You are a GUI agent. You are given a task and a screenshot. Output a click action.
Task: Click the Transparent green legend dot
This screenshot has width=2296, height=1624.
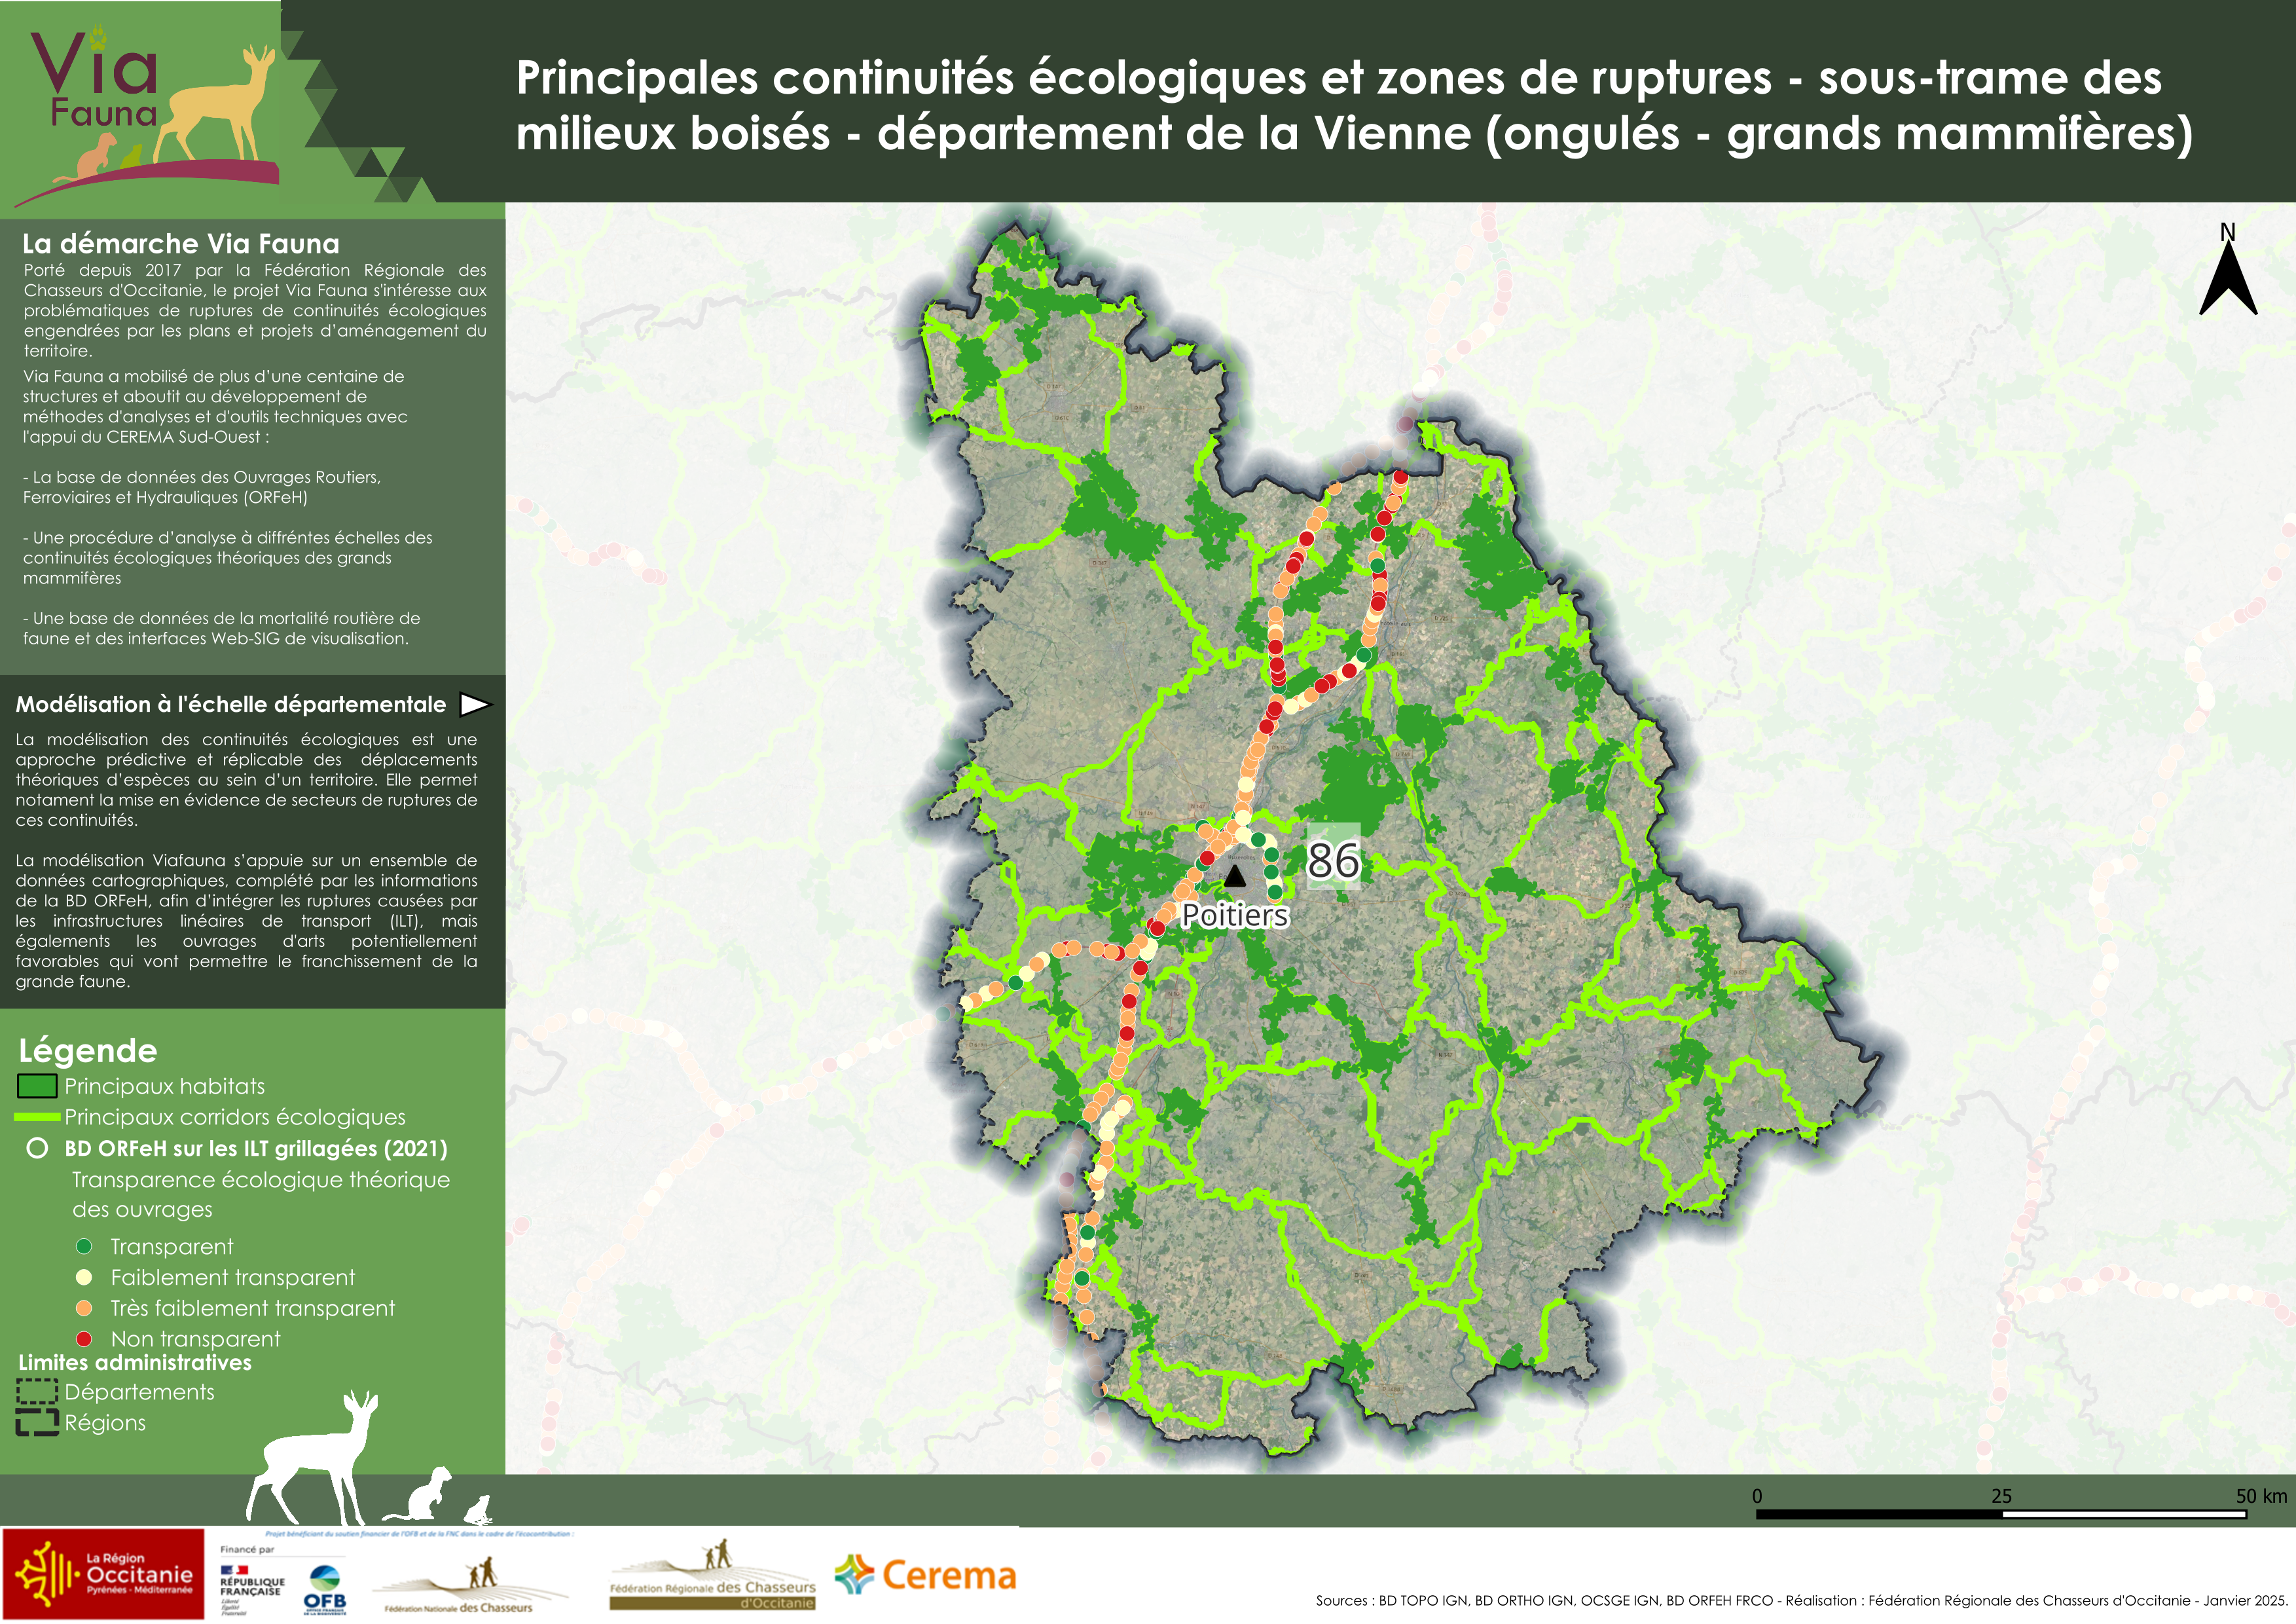point(85,1246)
